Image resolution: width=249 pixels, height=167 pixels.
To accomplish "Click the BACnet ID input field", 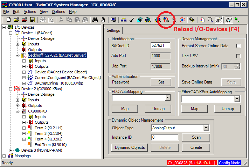I will 160,45.
